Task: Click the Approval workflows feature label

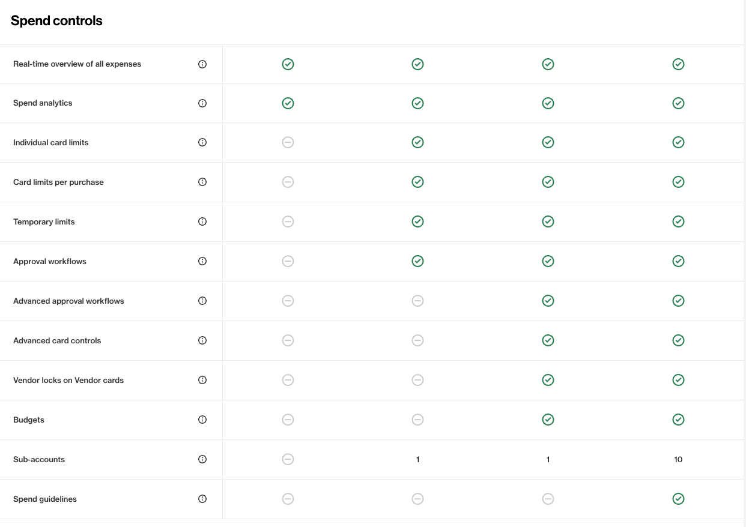Action: coord(50,262)
